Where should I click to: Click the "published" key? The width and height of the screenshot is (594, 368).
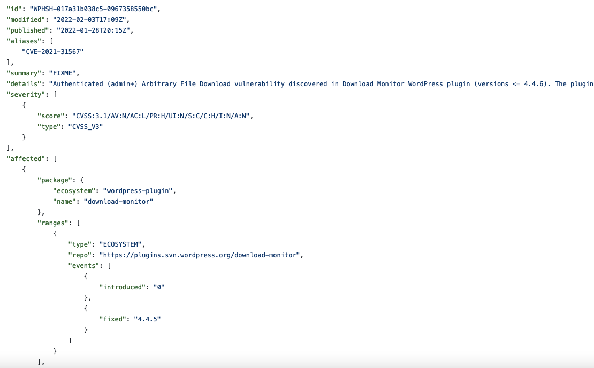(28, 30)
